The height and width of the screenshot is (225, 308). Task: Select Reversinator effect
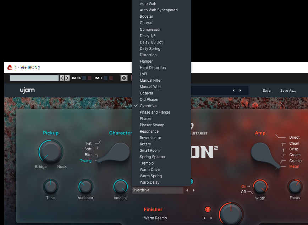161,138
